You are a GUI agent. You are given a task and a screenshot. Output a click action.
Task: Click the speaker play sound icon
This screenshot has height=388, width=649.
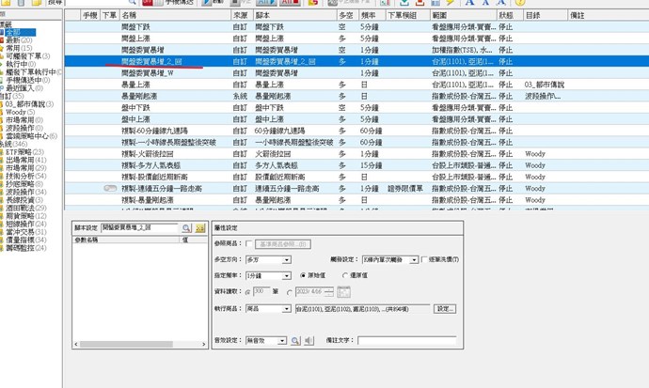(x=309, y=340)
